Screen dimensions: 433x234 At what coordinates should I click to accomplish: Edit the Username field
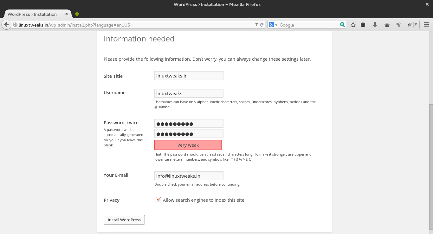coord(189,93)
